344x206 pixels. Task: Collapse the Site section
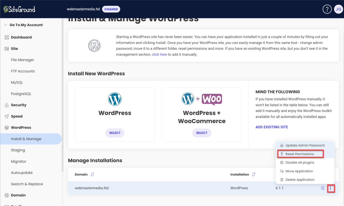point(14,49)
